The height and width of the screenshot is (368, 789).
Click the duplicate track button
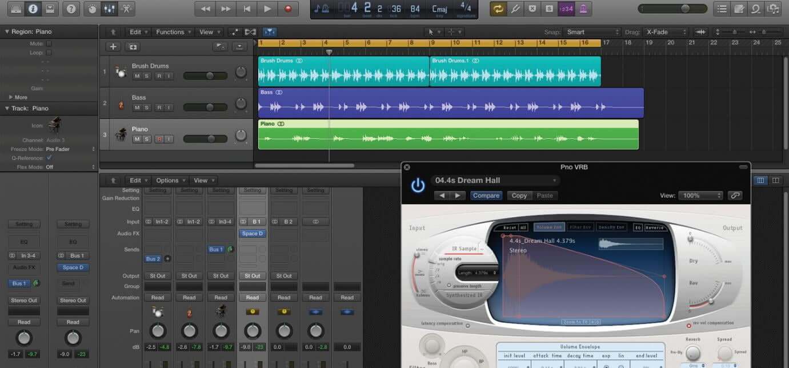[x=133, y=47]
